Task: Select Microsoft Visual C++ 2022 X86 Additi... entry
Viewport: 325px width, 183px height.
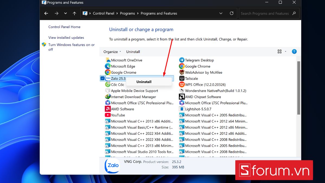Action: [139, 140]
